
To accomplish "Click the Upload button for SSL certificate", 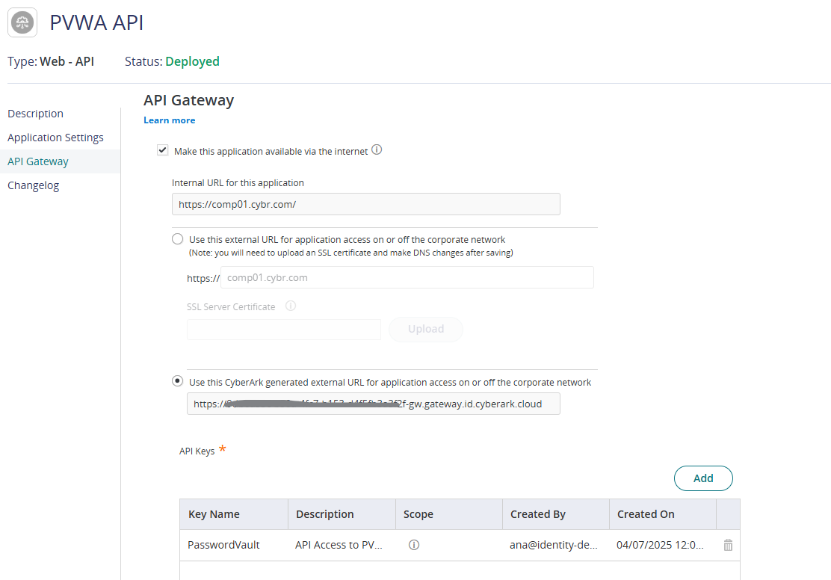I will tap(425, 329).
